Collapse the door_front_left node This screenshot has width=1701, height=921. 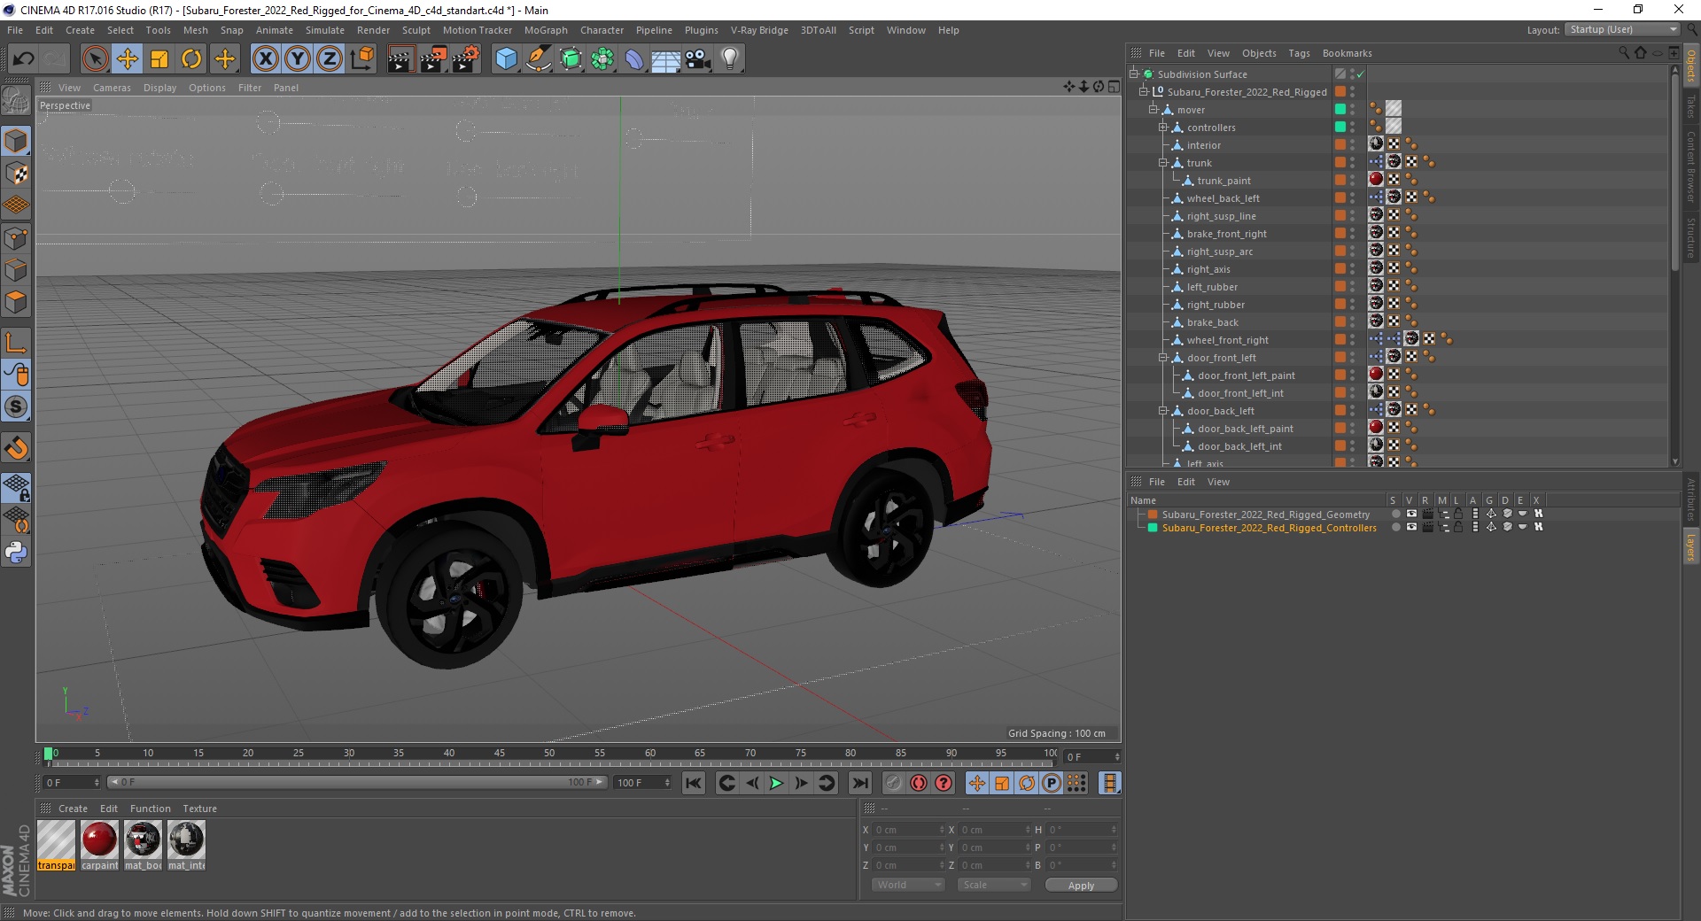click(x=1163, y=358)
